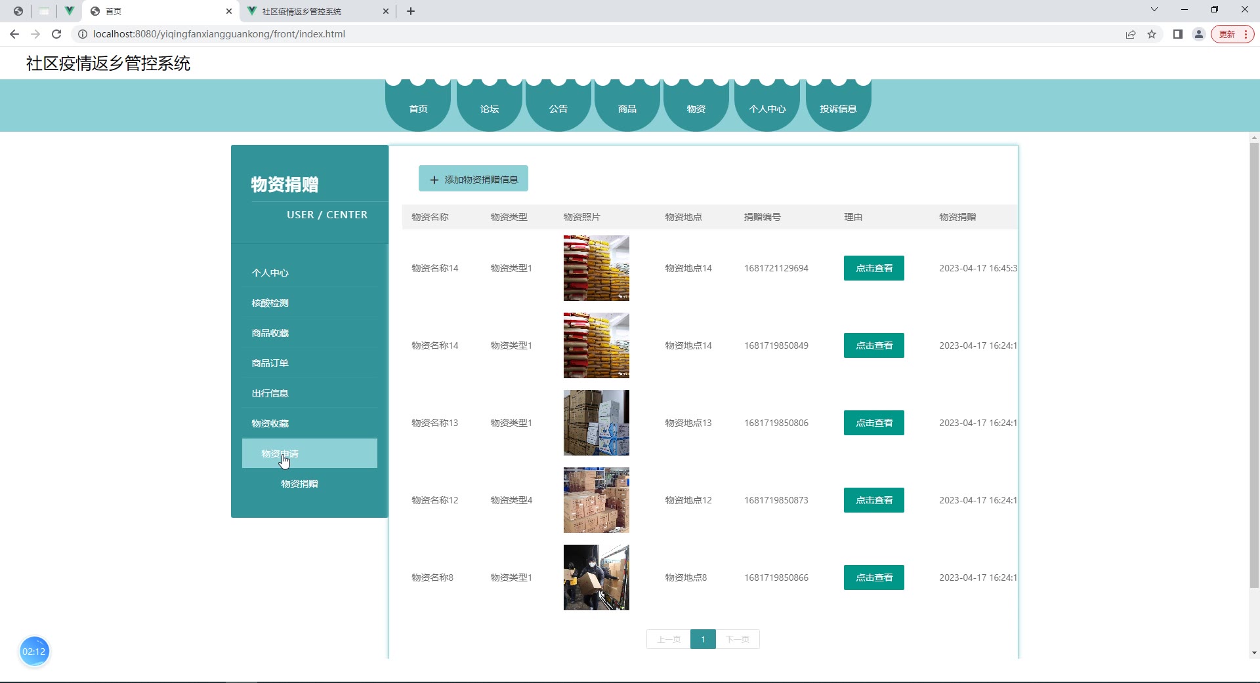The width and height of the screenshot is (1260, 683).
Task: Open the 首页 navigation item
Action: (x=418, y=107)
